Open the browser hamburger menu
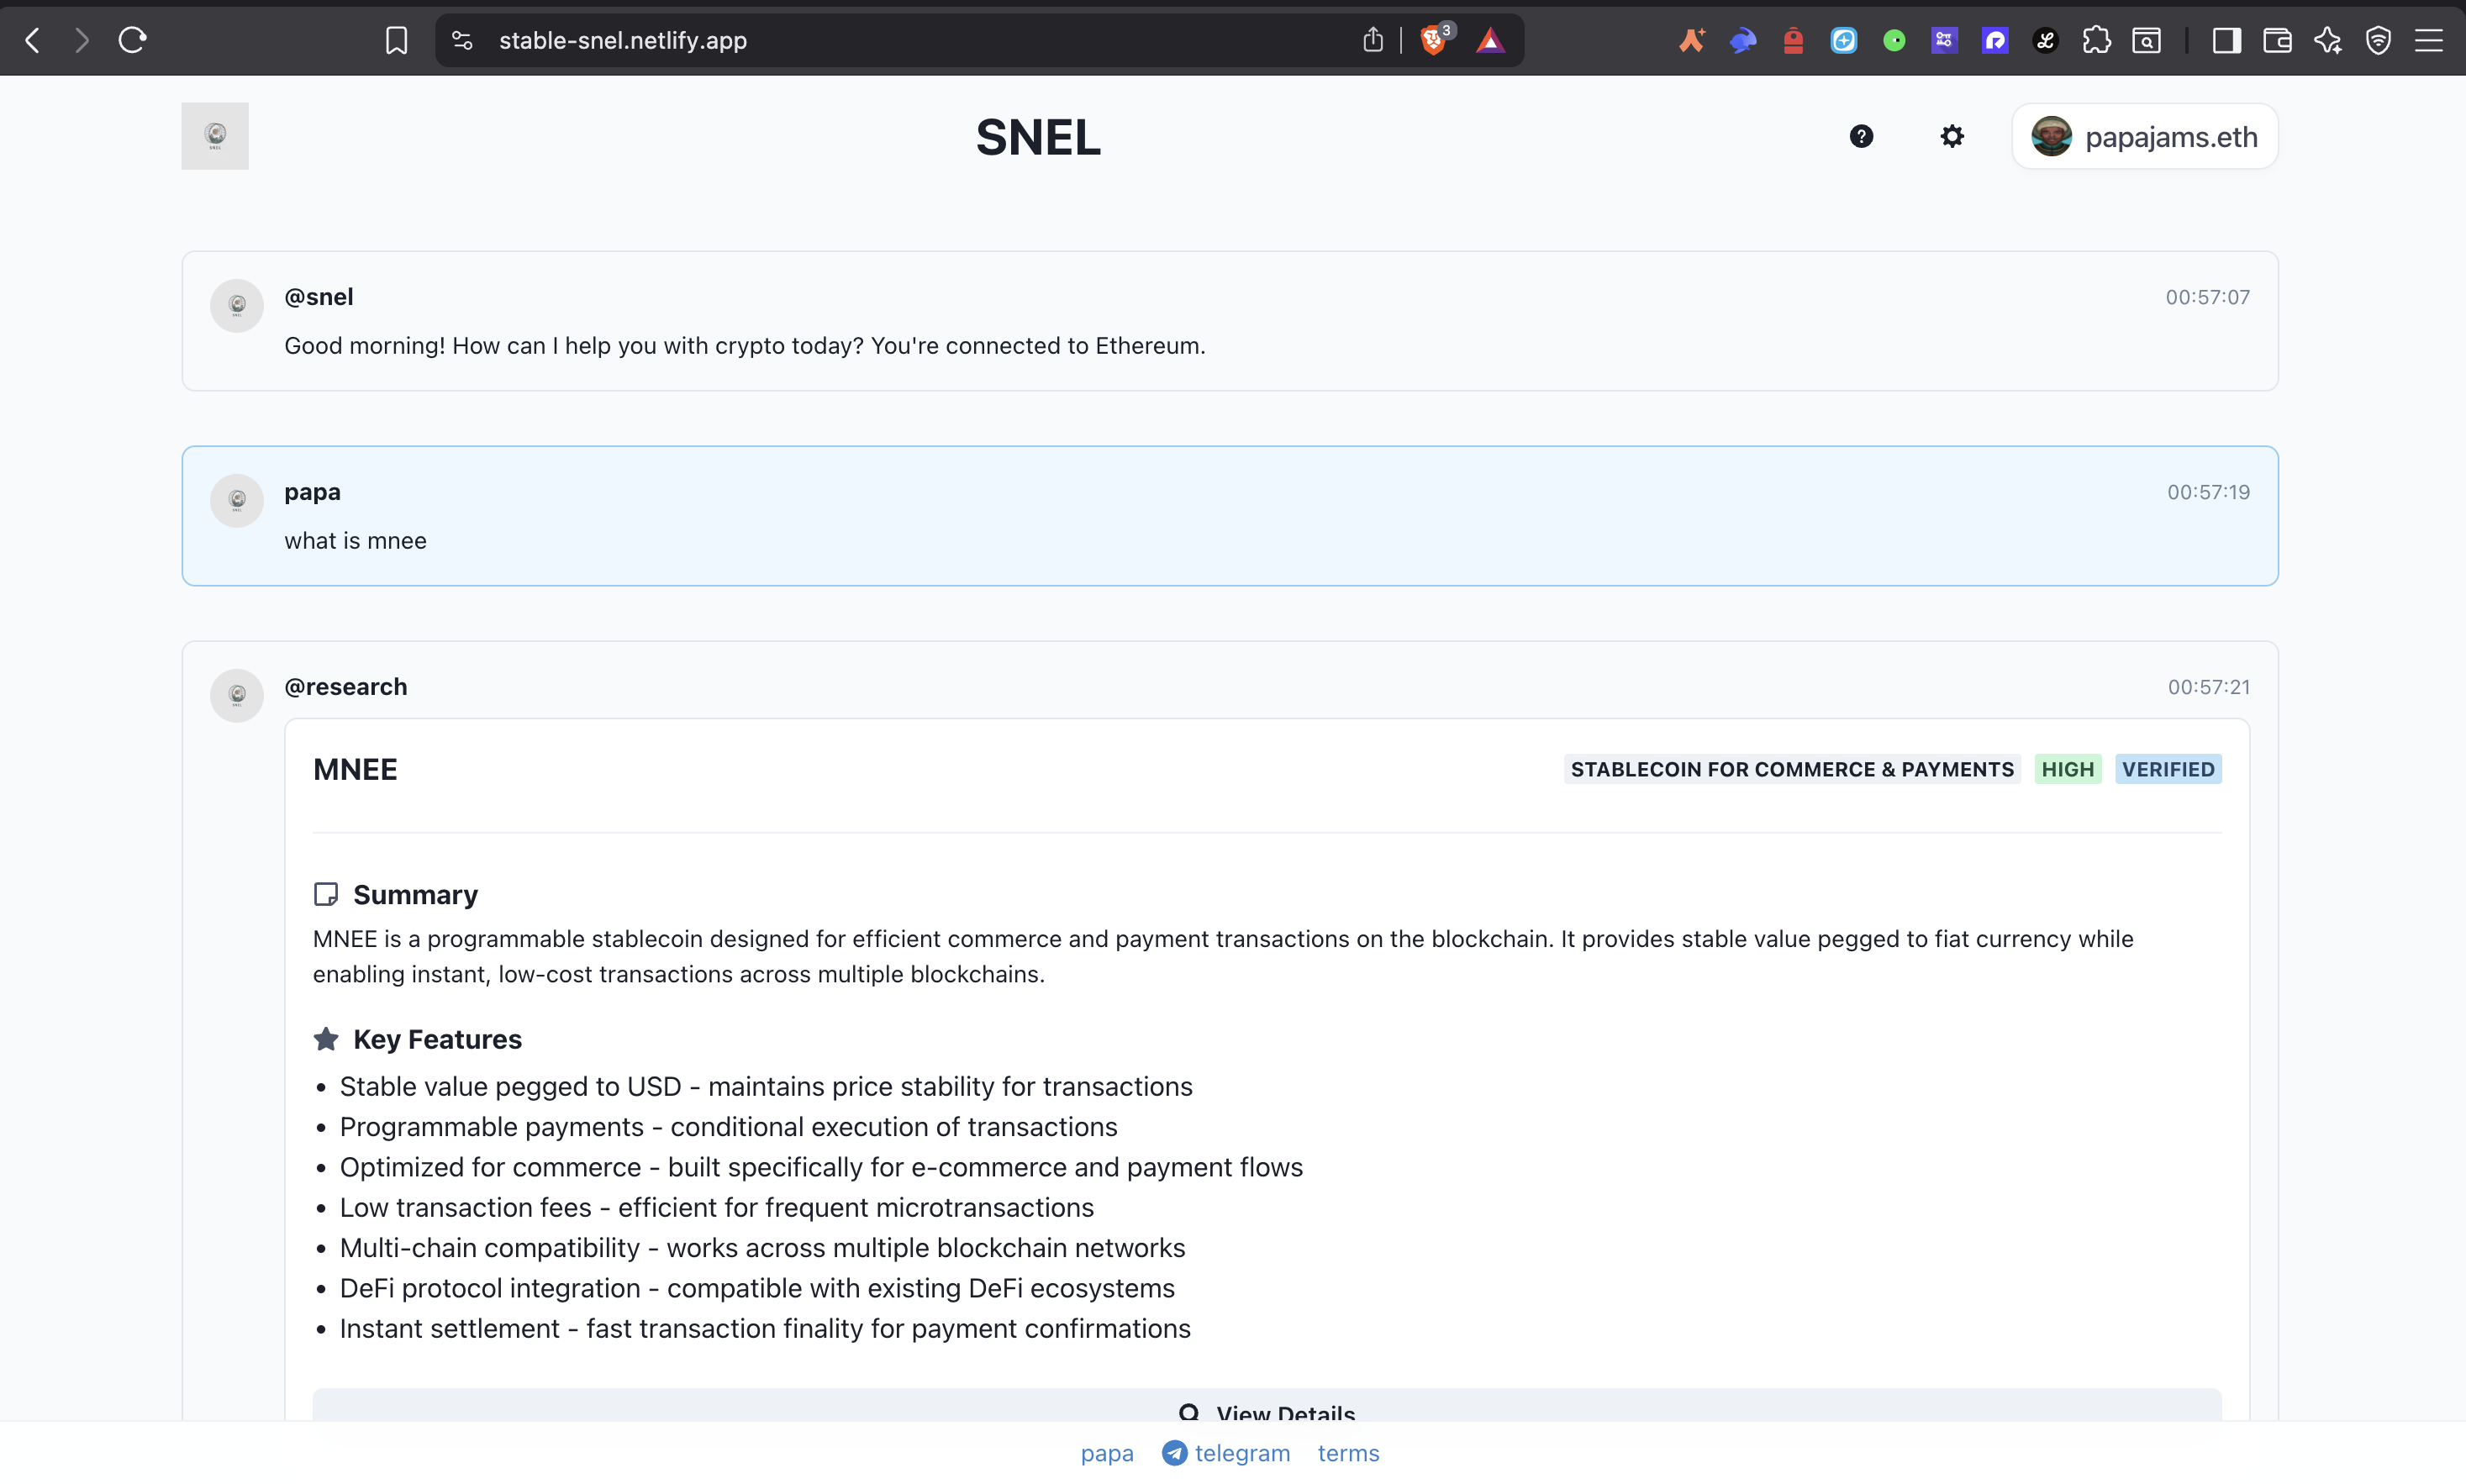The width and height of the screenshot is (2466, 1484). pos(2429,40)
